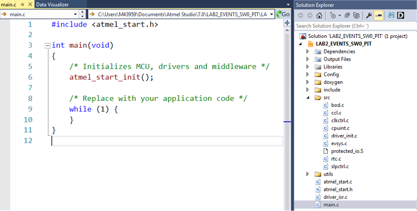The image size is (417, 211).
Task: Click the Home icon in Solution Explorer
Action: (319, 15)
